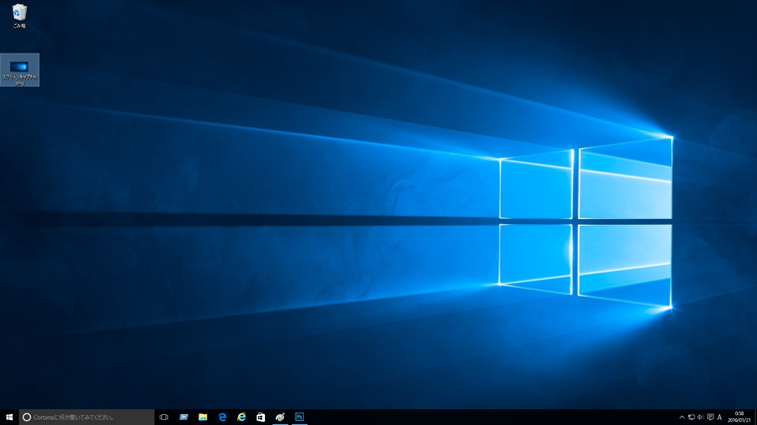This screenshot has height=425, width=757.
Task: Click the Cortana search box
Action: (87, 417)
